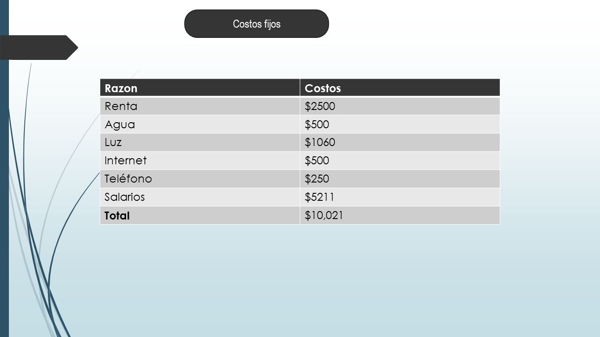Screen dimensions: 600x337
Task: Click the Costos column header
Action: pyautogui.click(x=400, y=88)
